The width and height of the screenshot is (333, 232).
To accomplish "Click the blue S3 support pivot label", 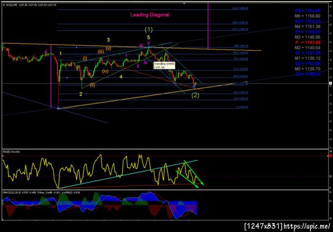I will tap(307, 74).
